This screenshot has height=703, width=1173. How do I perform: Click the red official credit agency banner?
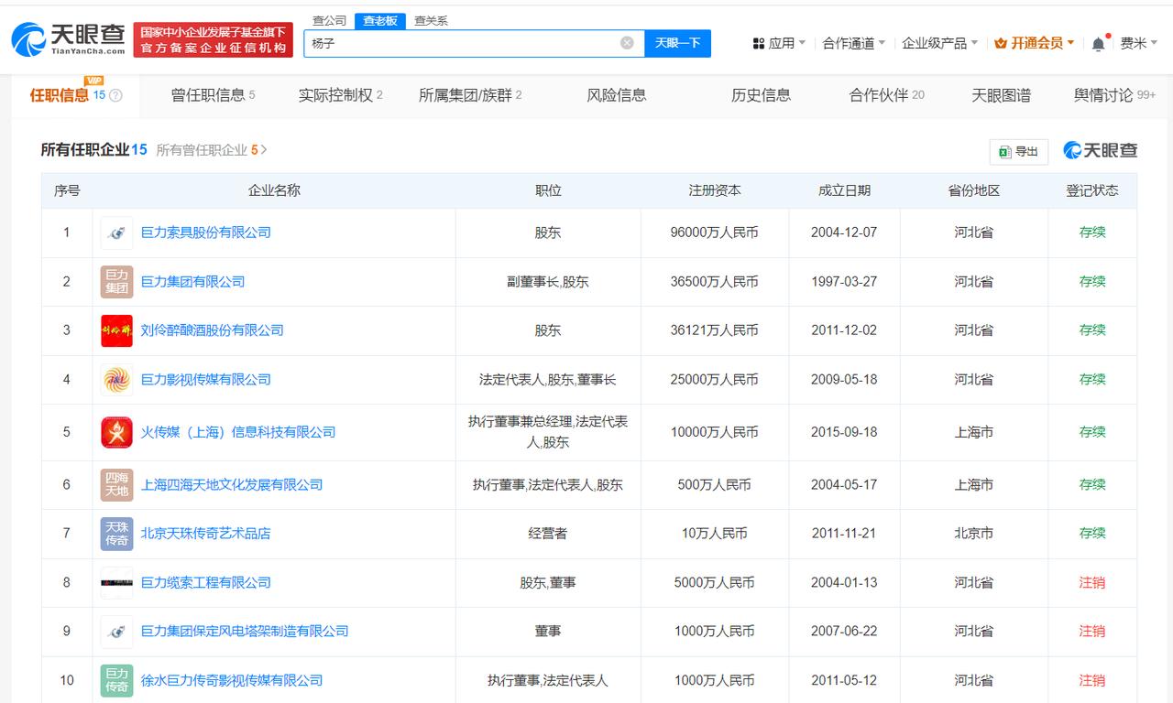(214, 40)
